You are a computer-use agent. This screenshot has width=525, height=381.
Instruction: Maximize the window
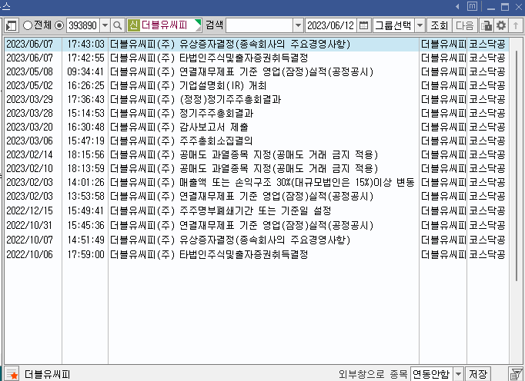(505, 7)
